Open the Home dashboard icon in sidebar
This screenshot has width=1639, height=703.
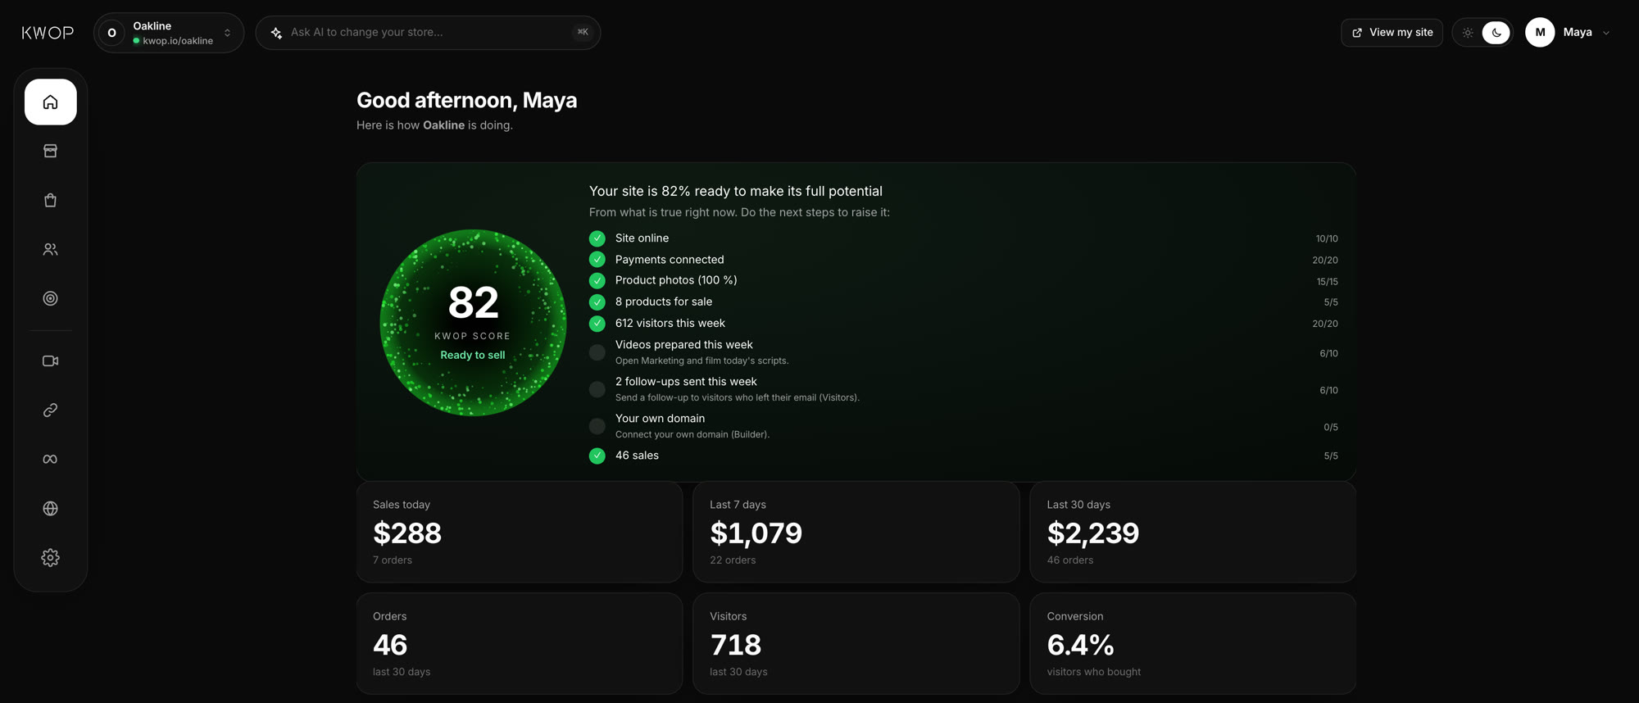(x=51, y=102)
